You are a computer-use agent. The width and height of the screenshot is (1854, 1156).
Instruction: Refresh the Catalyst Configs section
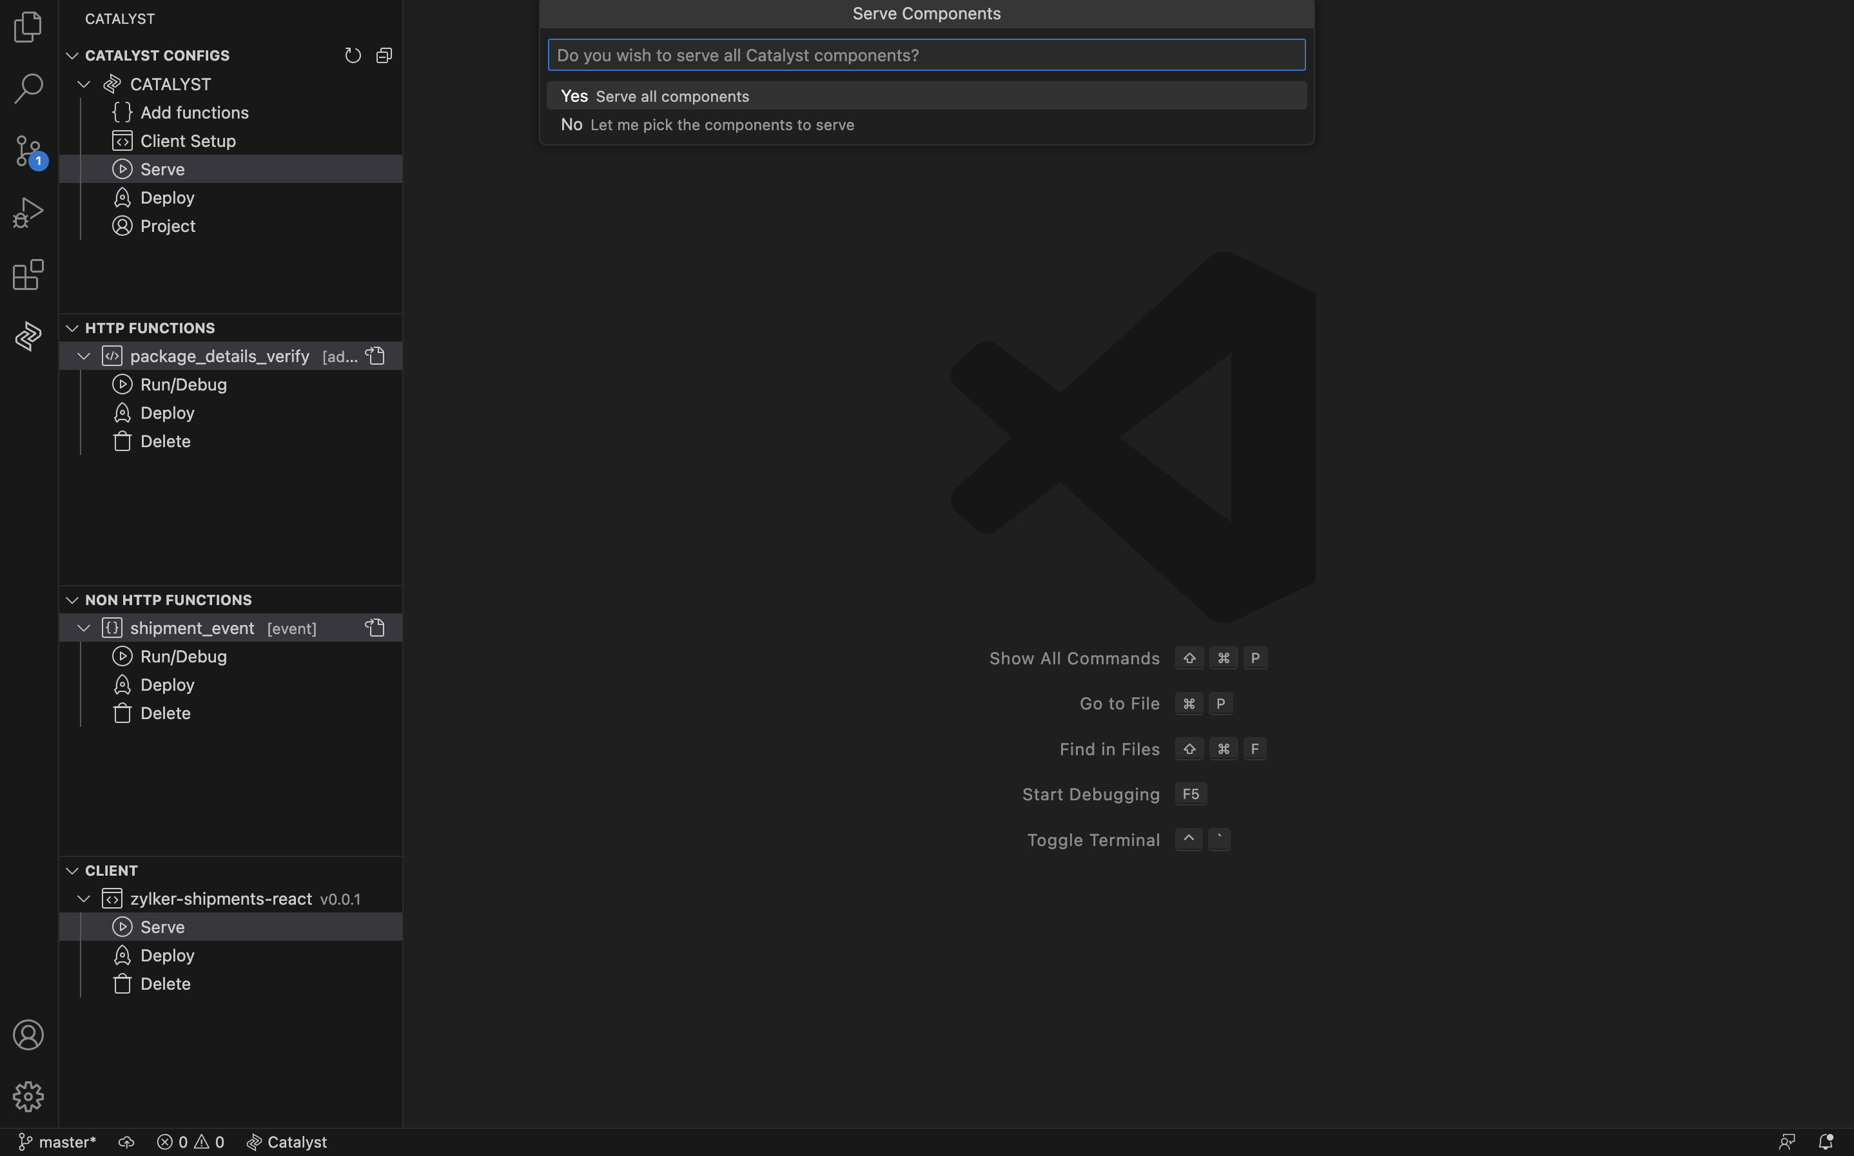coord(353,55)
